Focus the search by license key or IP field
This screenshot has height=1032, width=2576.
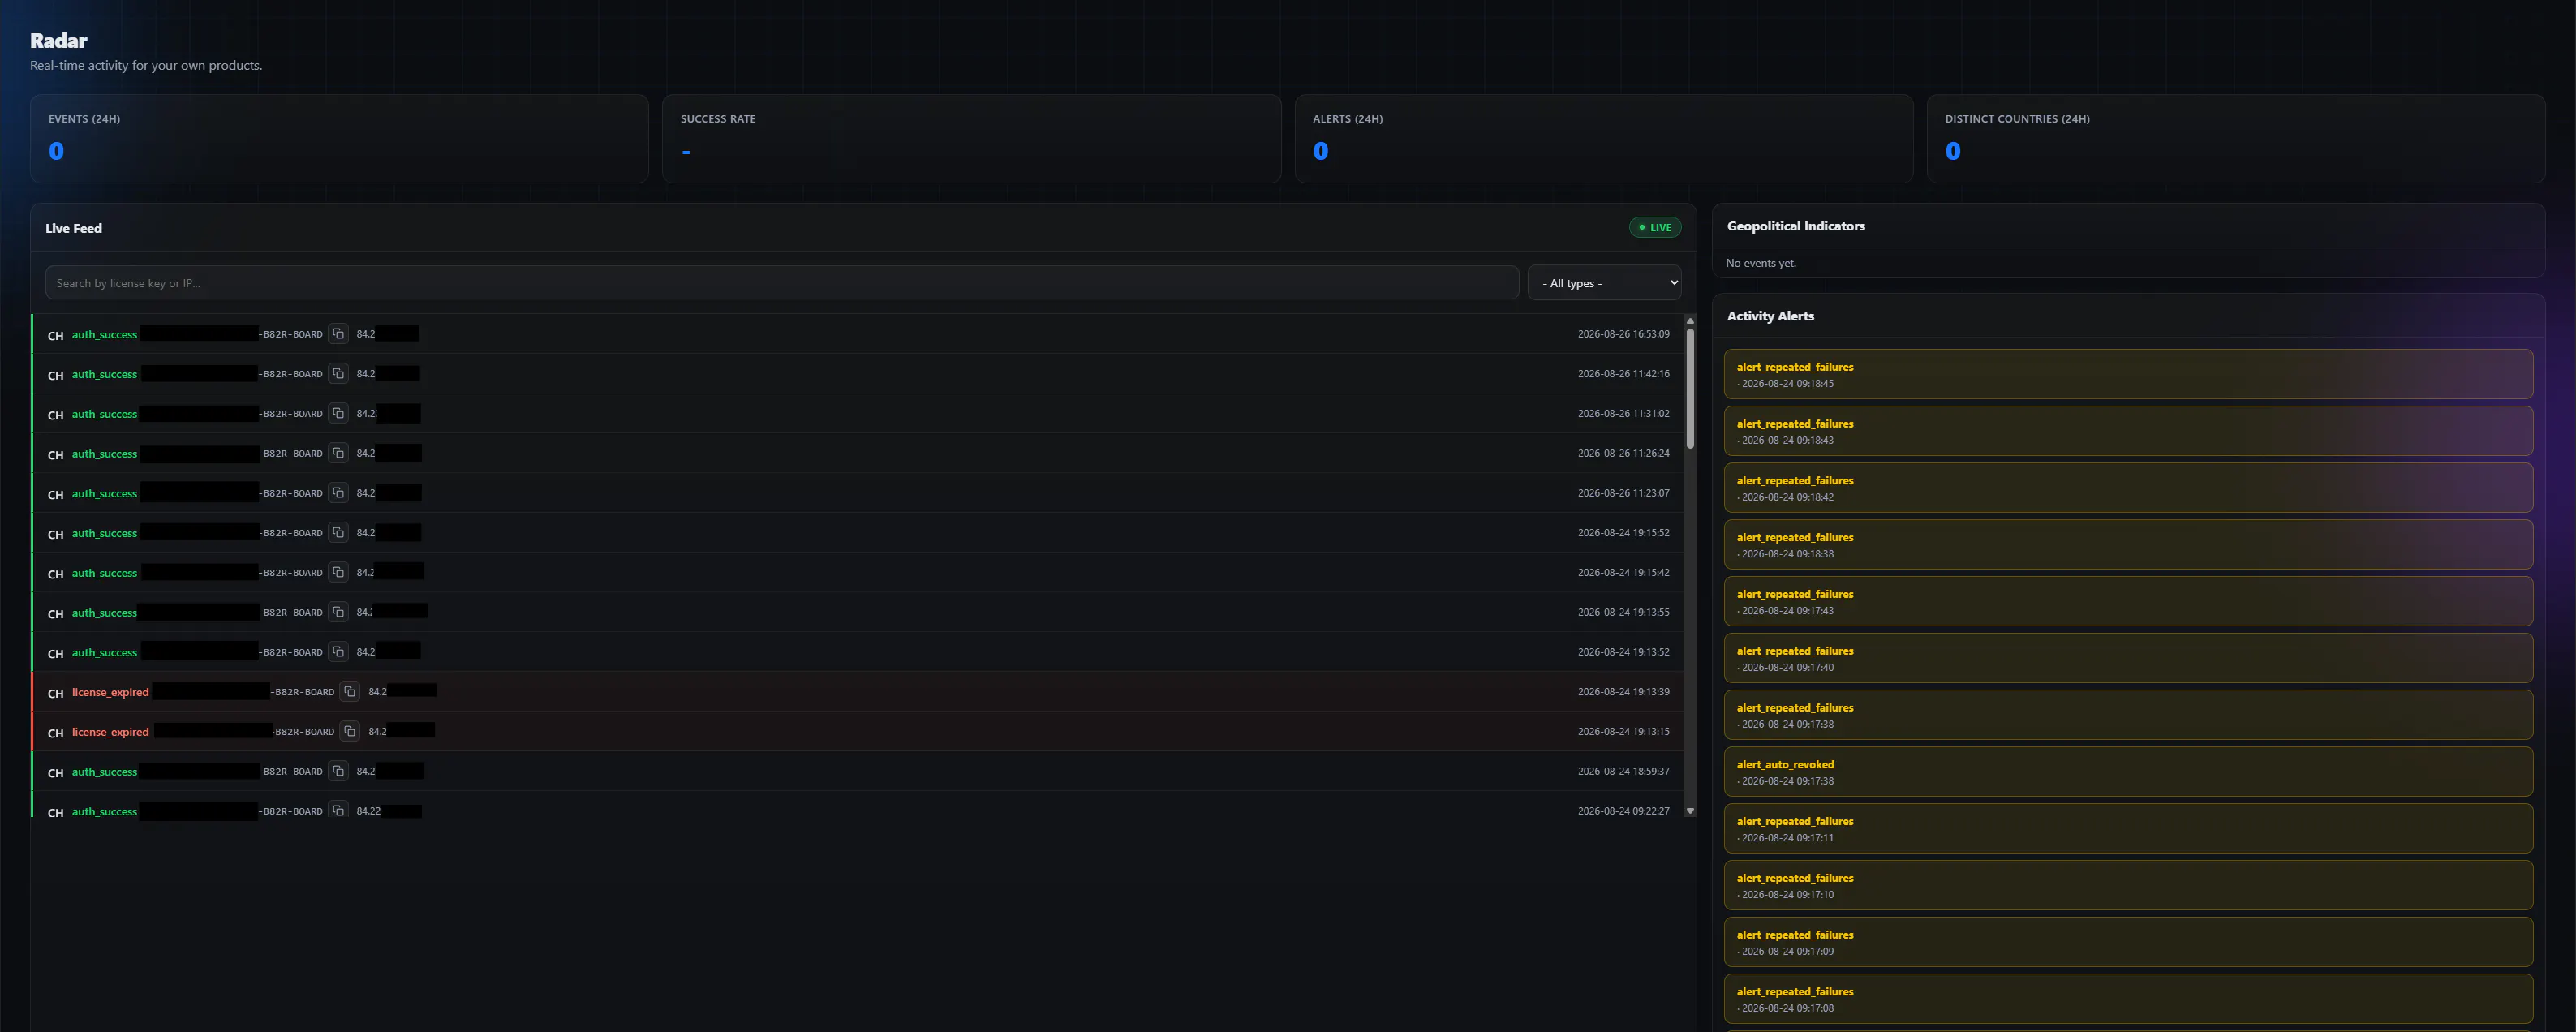(x=782, y=283)
